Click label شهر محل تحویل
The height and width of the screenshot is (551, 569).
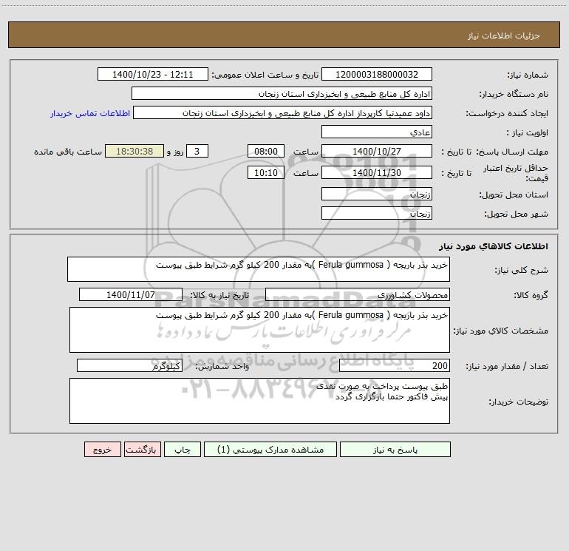(516, 214)
